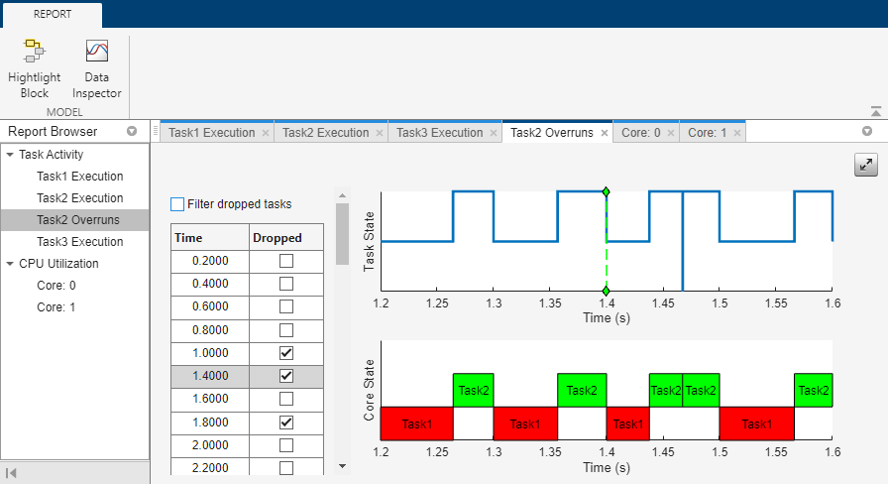Uncheck Dropped checkbox for time 1.0000
This screenshot has height=484, width=888.
tap(286, 353)
